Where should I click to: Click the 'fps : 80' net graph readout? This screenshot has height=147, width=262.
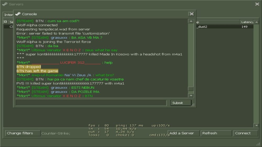[x=99, y=126]
